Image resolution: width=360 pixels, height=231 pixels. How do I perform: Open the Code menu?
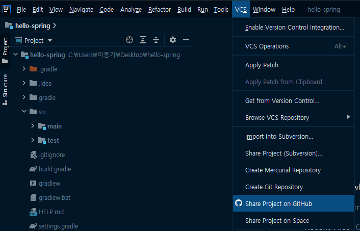click(107, 10)
